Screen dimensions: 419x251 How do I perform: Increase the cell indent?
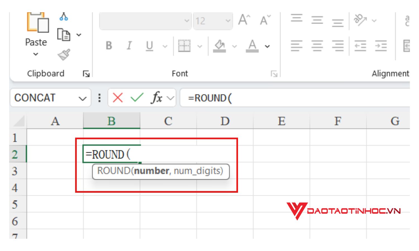click(x=381, y=46)
